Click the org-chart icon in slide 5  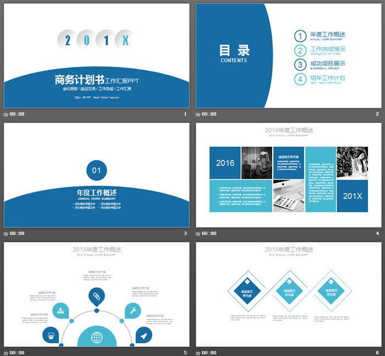click(x=61, y=311)
